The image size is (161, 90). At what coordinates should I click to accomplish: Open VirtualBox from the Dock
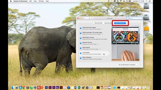tap(35, 87)
